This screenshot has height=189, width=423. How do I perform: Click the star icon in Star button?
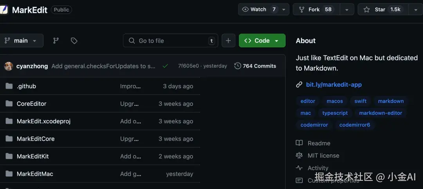367,9
